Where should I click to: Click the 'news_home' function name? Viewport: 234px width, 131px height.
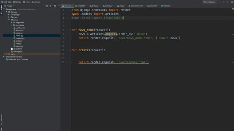click(86, 30)
